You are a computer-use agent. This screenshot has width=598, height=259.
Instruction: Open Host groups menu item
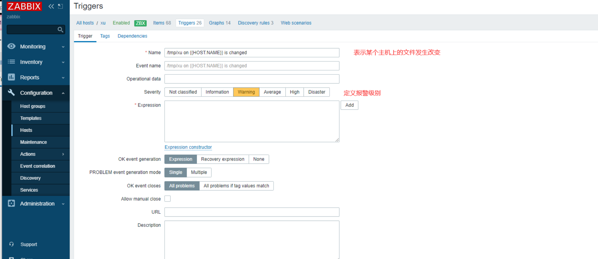pyautogui.click(x=40, y=106)
